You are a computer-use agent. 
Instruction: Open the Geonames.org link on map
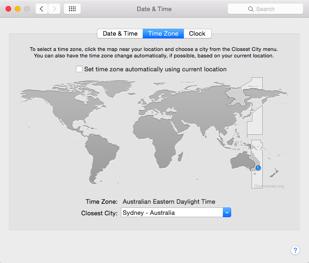269,186
